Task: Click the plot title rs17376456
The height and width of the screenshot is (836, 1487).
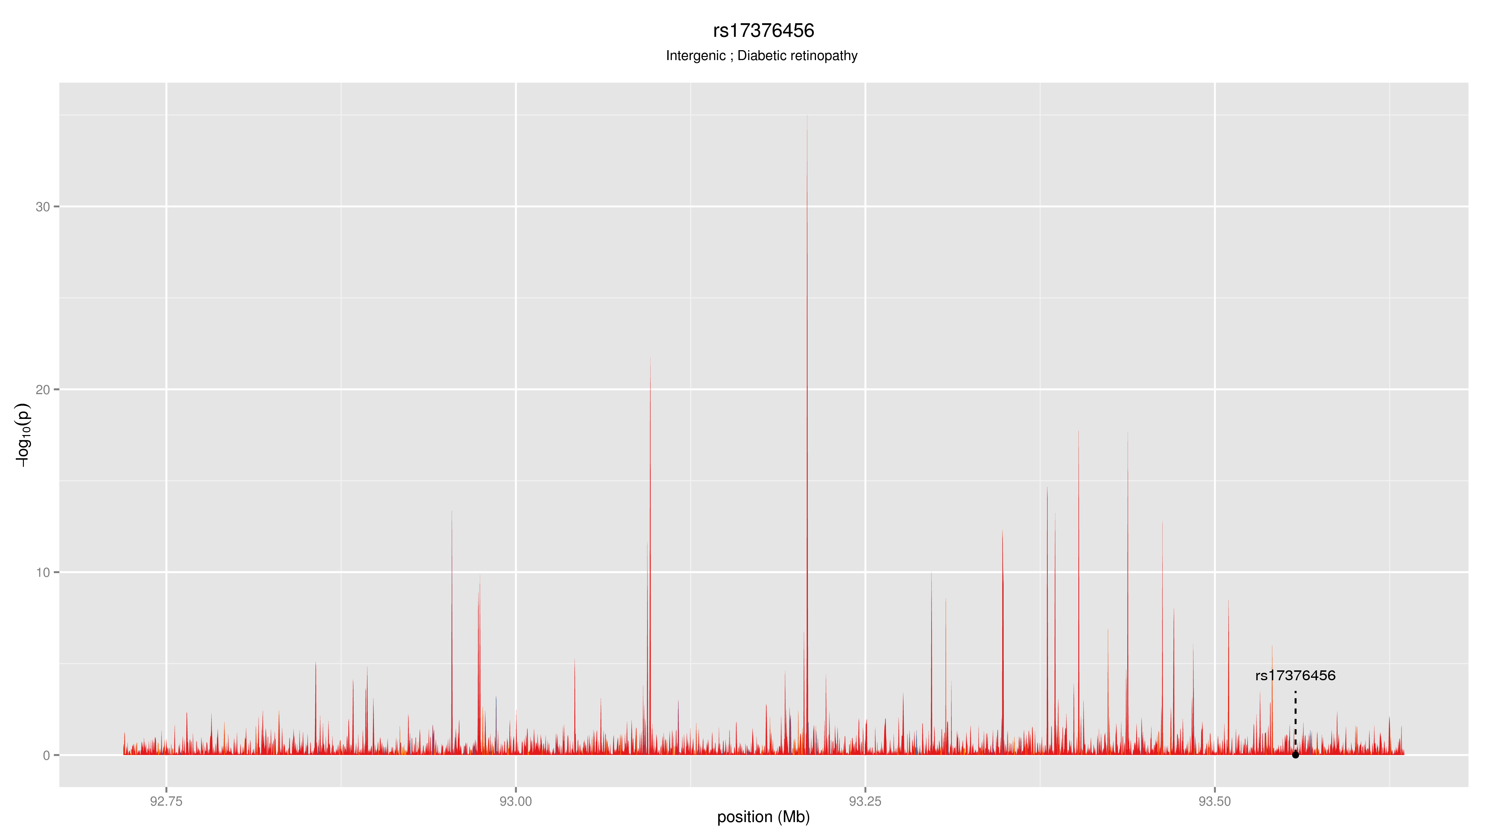Action: (x=763, y=31)
